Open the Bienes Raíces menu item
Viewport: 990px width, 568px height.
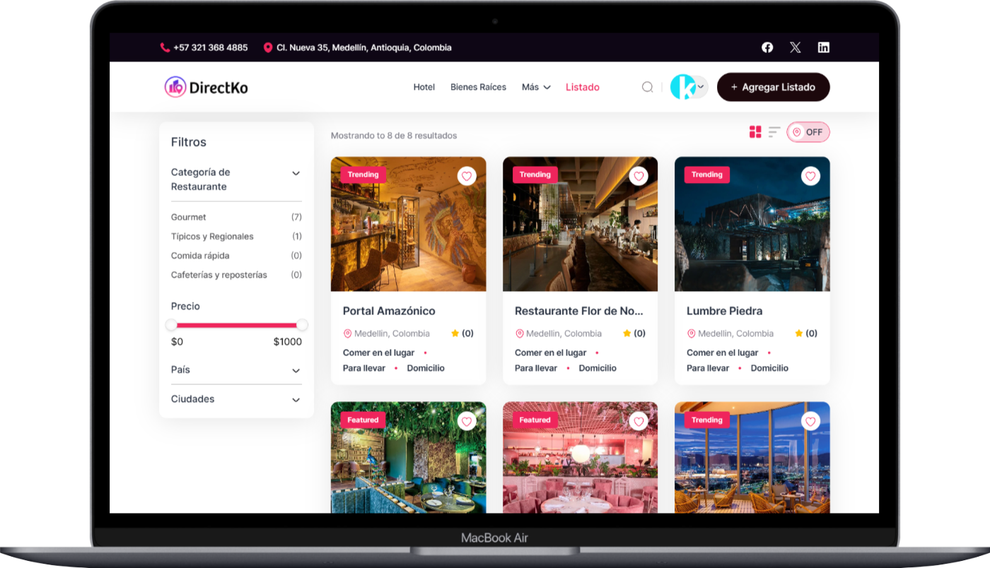[478, 87]
